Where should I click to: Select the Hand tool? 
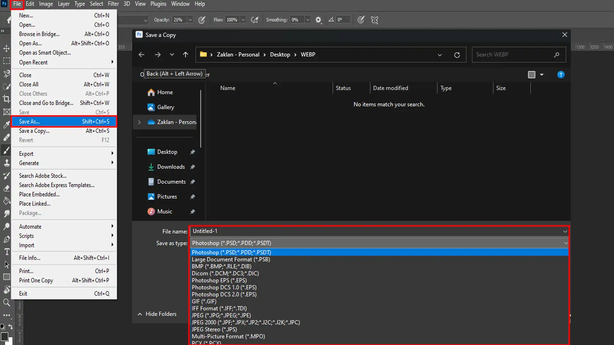[x=6, y=290]
